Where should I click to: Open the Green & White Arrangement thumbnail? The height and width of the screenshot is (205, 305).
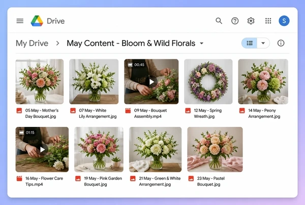click(155, 150)
